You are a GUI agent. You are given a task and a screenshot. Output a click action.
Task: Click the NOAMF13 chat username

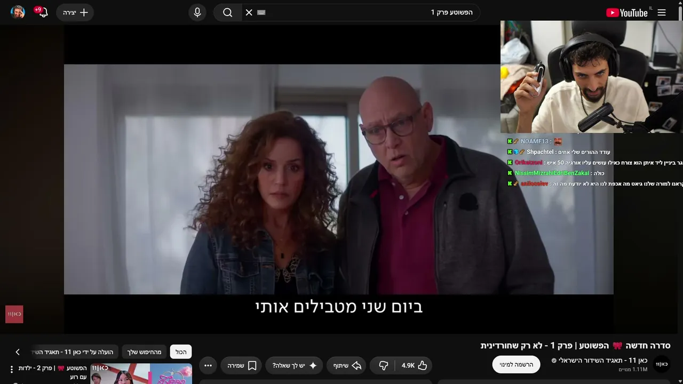[535, 141]
